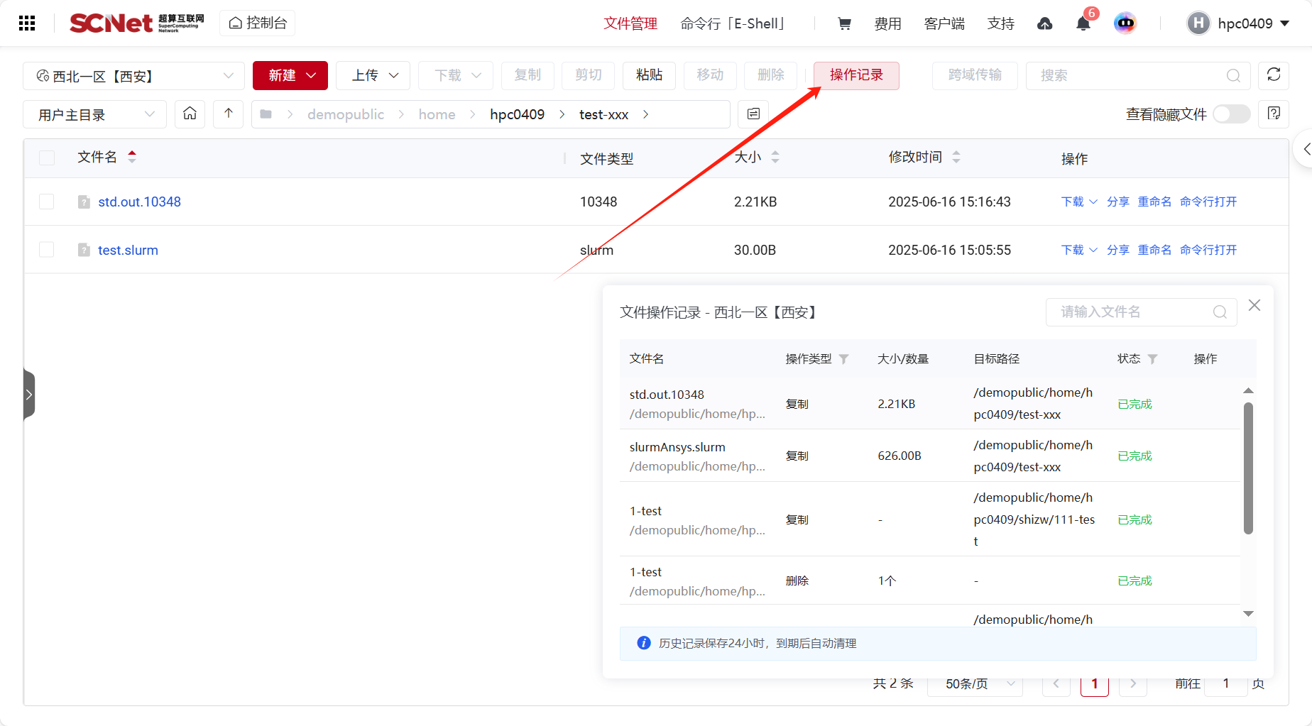
Task: Expand the 新建 dropdown button
Action: tap(290, 76)
